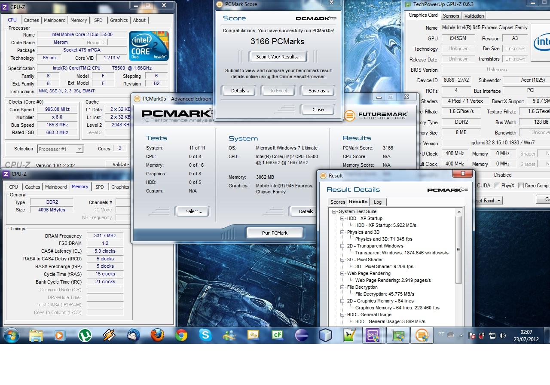Viewport: 550px width, 385px height.
Task: Click the Intel Core 2 Duo logo in CPU-Z
Action: coord(149,46)
